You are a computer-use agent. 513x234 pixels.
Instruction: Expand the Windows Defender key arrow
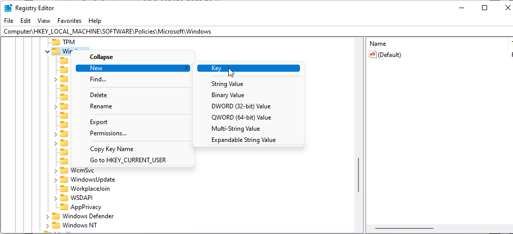pyautogui.click(x=48, y=216)
